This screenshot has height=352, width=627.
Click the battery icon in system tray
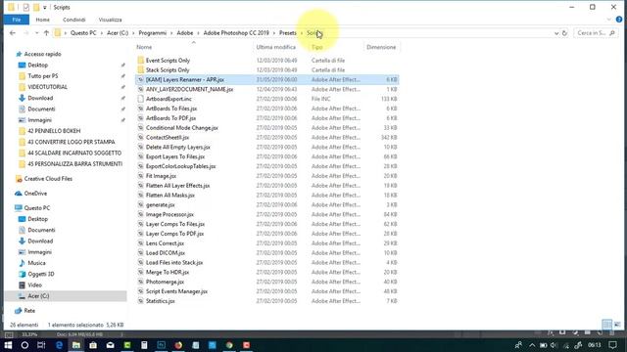pyautogui.click(x=543, y=345)
